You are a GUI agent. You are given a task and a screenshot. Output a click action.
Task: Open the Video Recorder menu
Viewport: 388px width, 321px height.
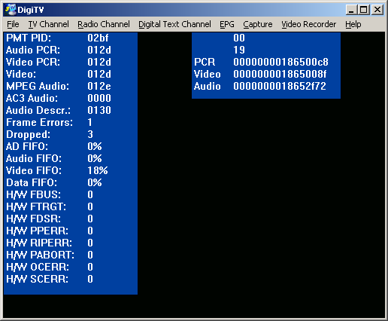[x=309, y=24]
